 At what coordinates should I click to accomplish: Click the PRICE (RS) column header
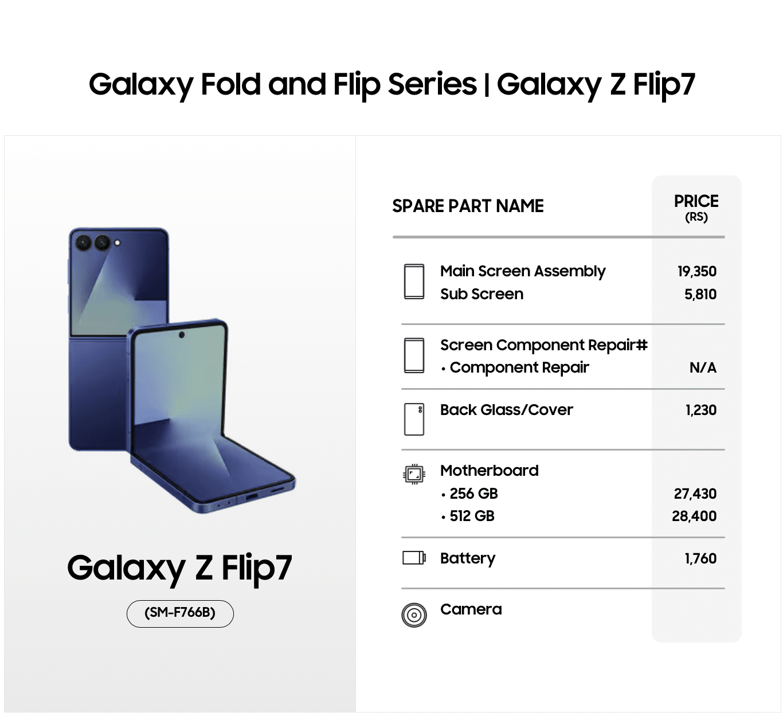pyautogui.click(x=696, y=208)
